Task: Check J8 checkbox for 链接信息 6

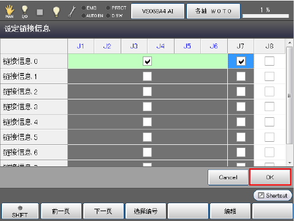Action: 269,152
